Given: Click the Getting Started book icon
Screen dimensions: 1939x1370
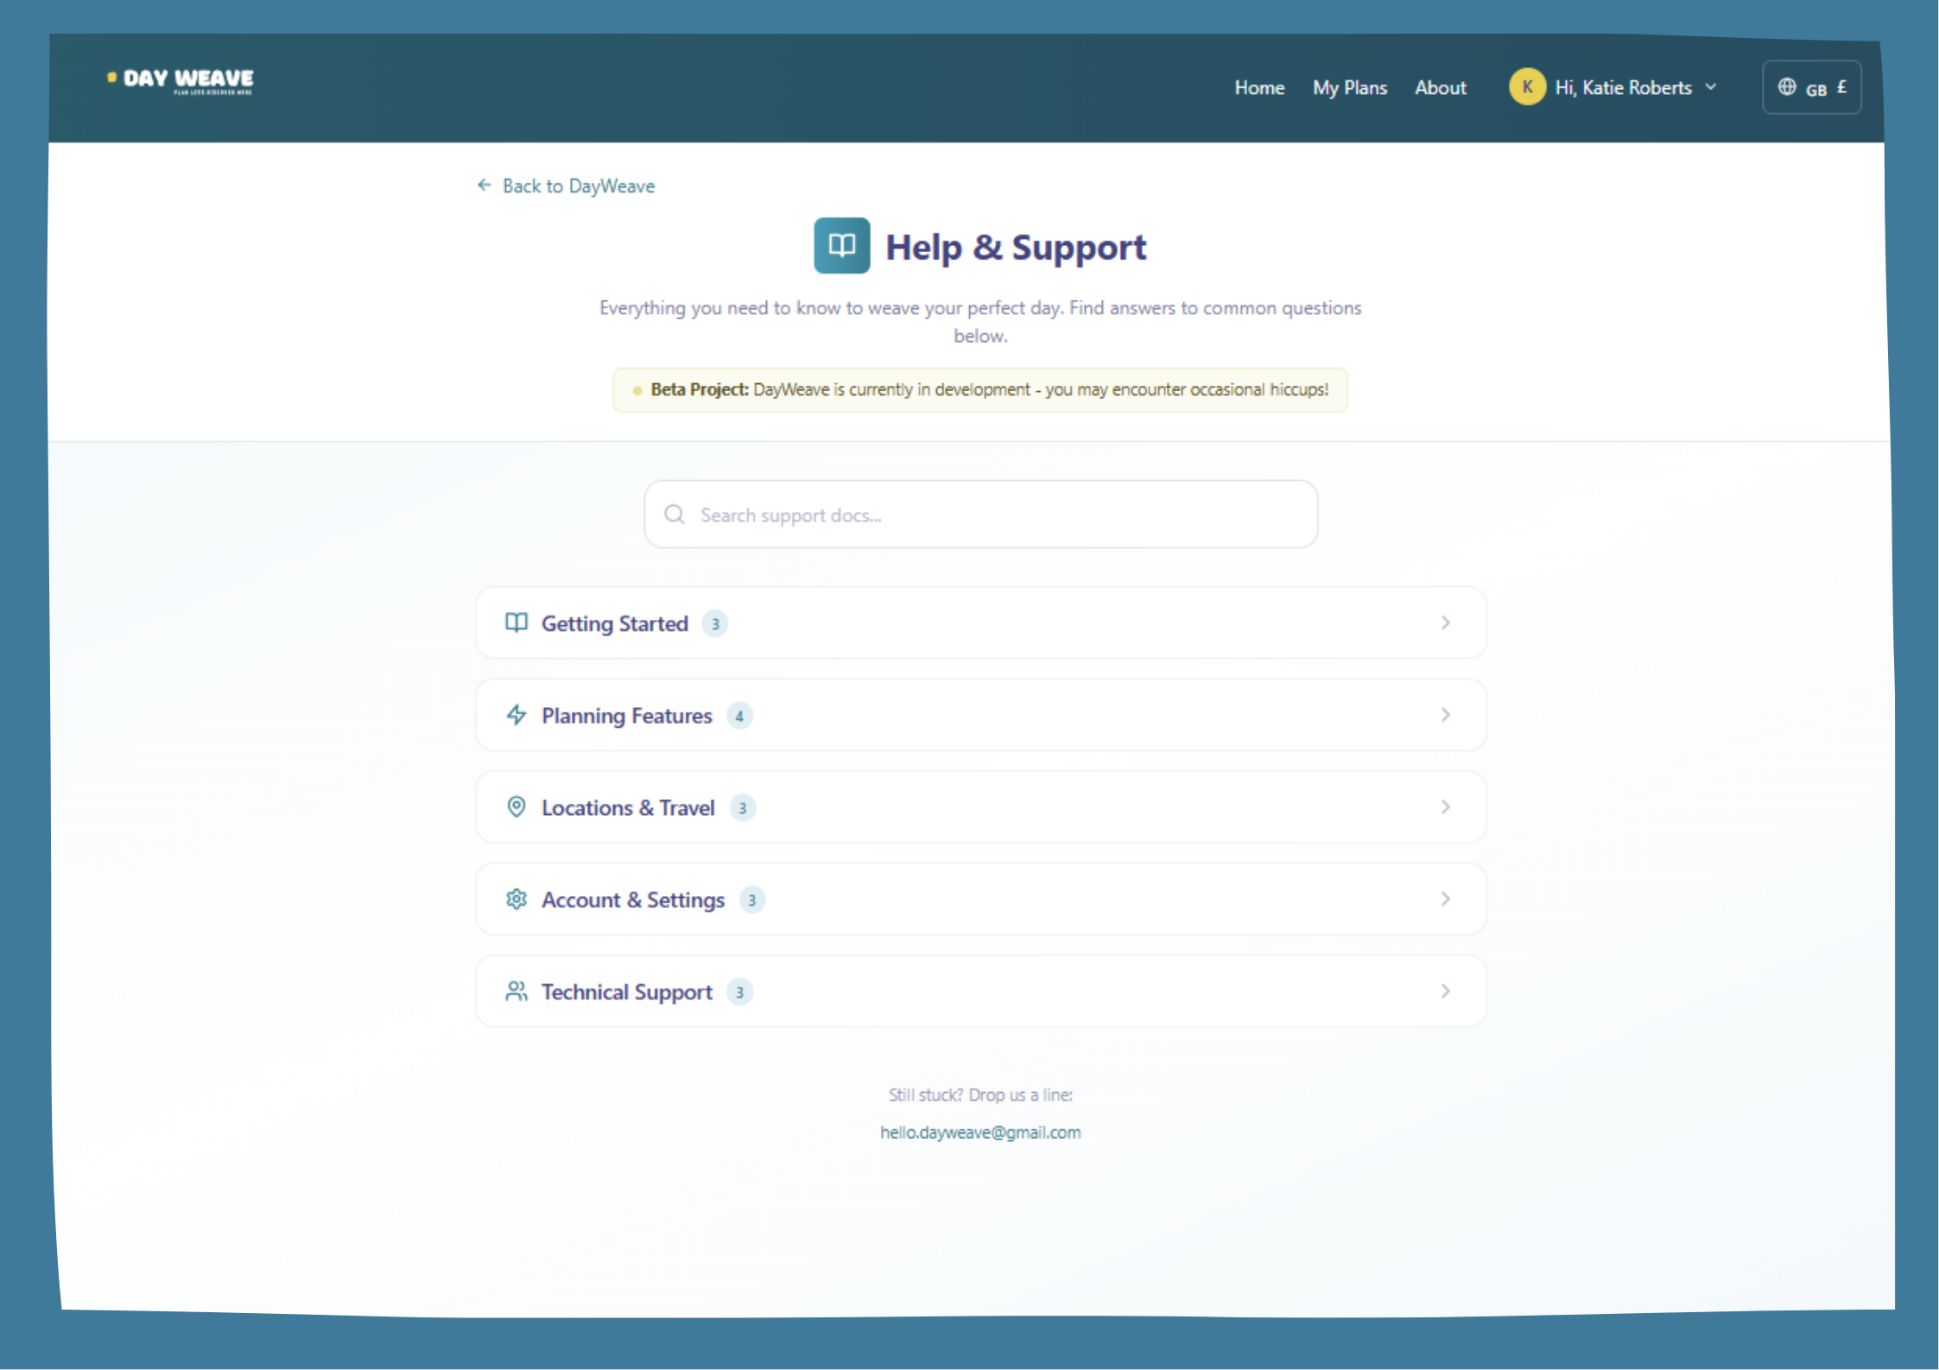Looking at the screenshot, I should click(516, 622).
